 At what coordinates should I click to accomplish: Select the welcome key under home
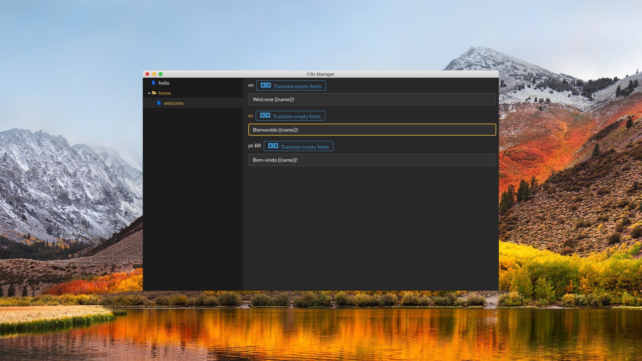coord(174,103)
